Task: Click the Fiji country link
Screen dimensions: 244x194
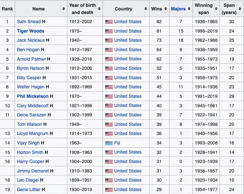Action: 117,143
